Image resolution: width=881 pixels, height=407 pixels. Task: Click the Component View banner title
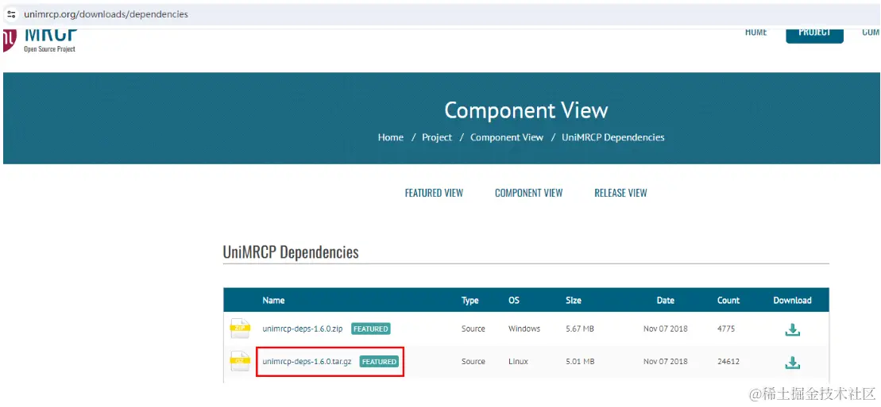(526, 110)
